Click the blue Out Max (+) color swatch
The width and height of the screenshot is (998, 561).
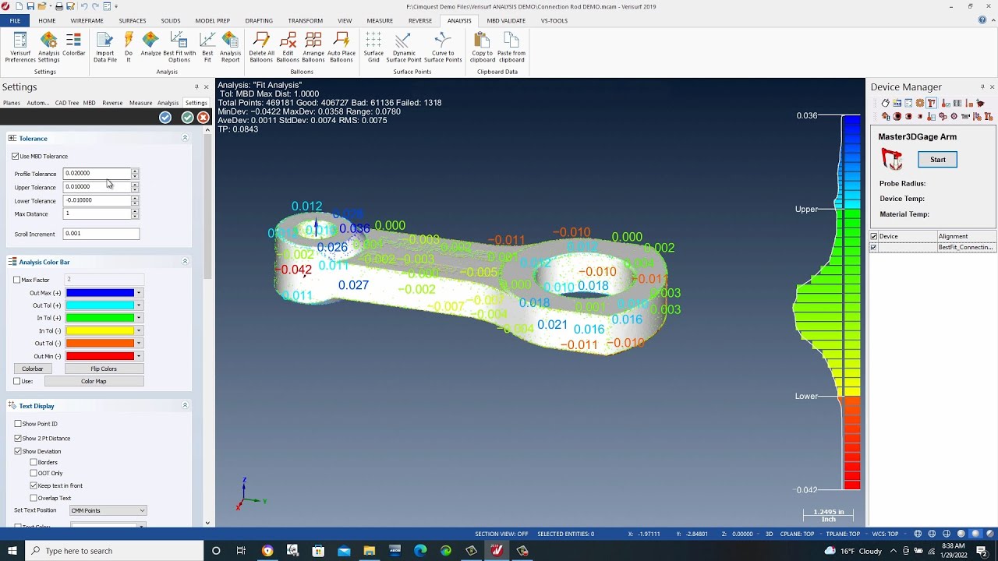[100, 293]
